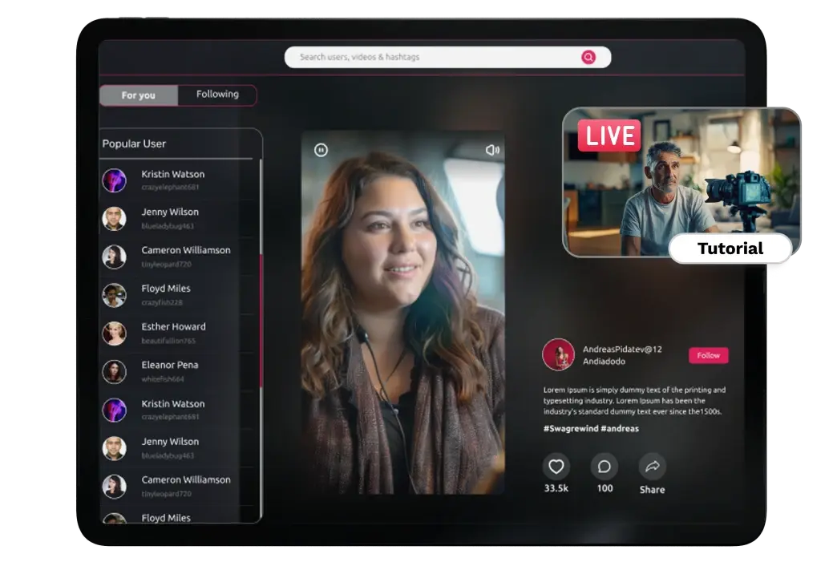The image size is (837, 562).
Task: Click the Share arrow icon
Action: tap(652, 467)
